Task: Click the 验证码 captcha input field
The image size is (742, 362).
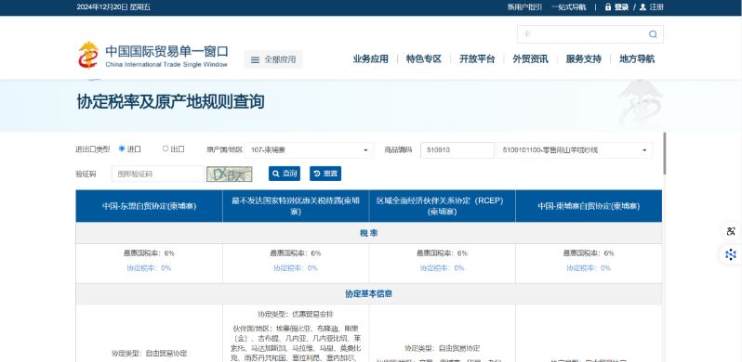Action: [157, 174]
